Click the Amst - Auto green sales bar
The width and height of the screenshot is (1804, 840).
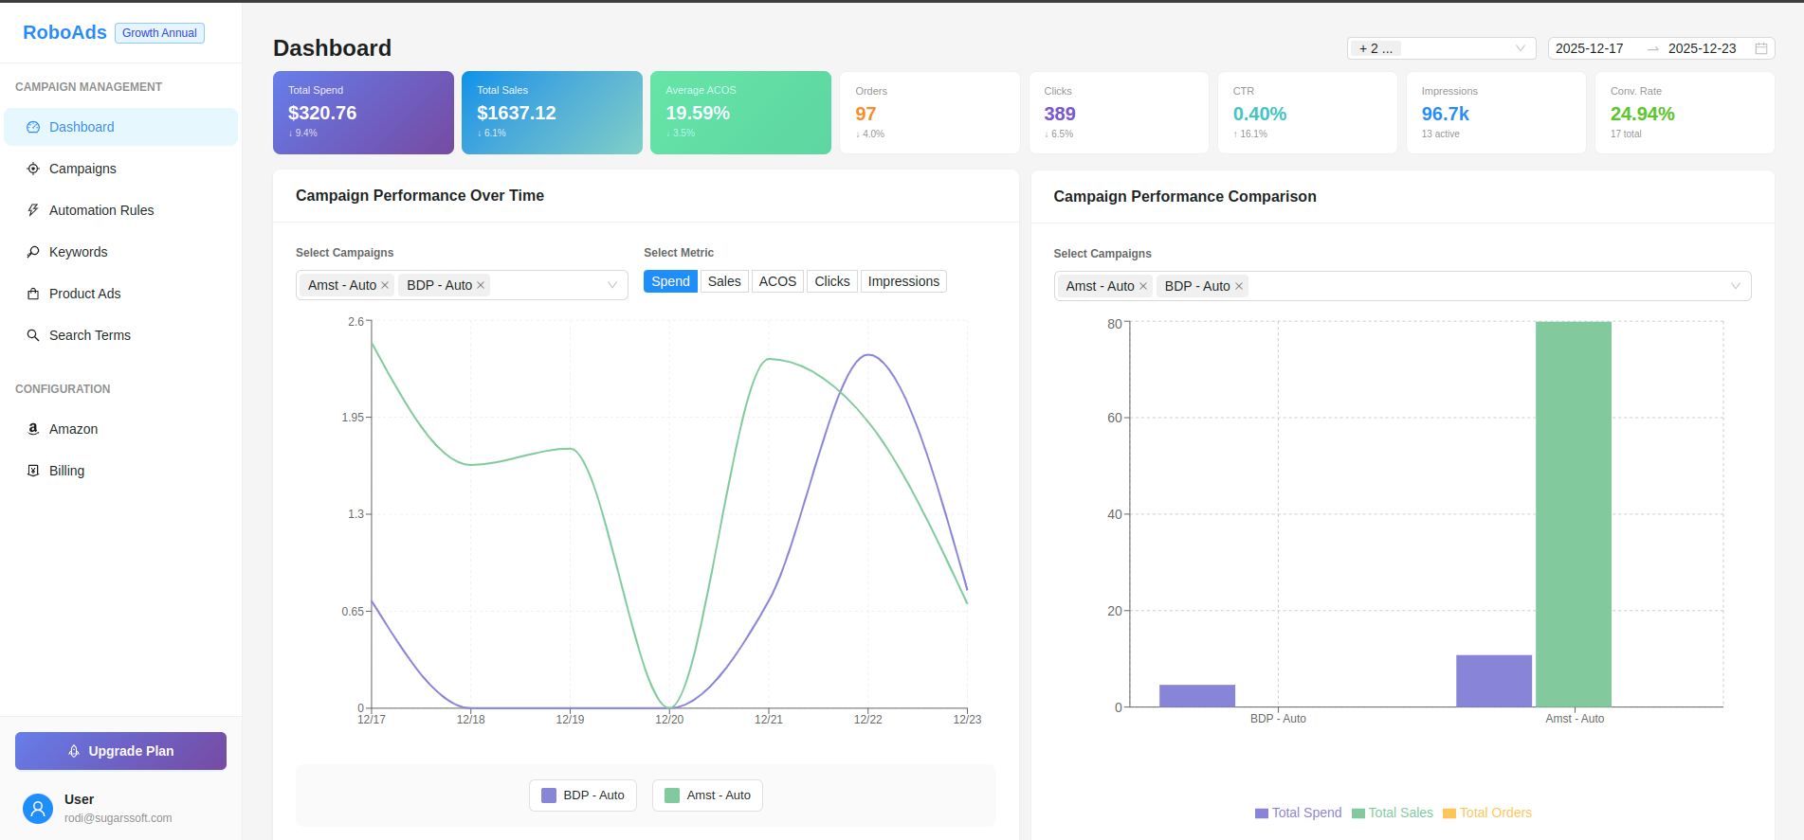pyautogui.click(x=1574, y=514)
